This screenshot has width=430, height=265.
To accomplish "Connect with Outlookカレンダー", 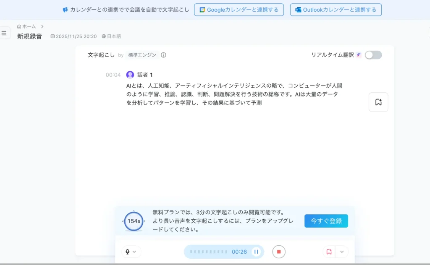I will click(336, 10).
